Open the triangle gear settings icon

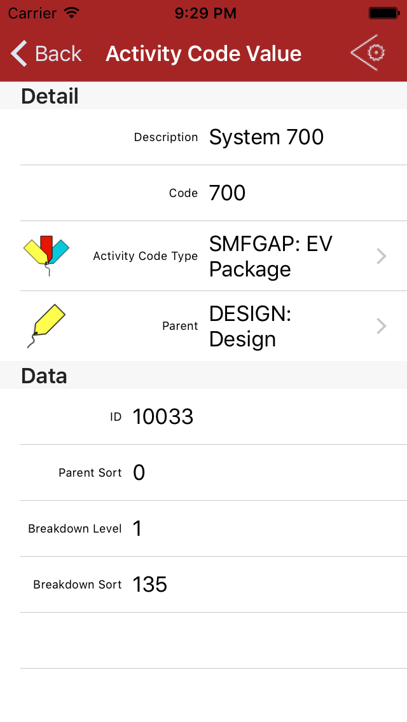pos(368,53)
